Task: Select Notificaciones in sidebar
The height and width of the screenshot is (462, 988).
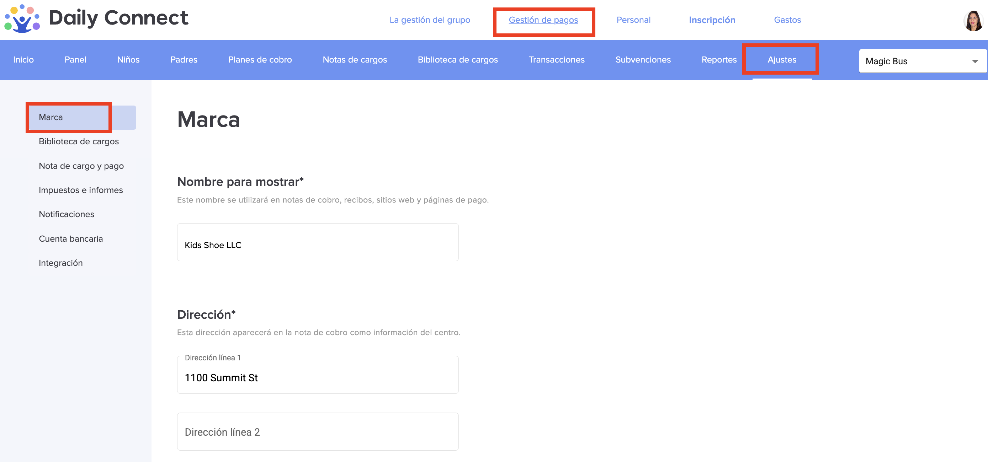Action: tap(67, 214)
